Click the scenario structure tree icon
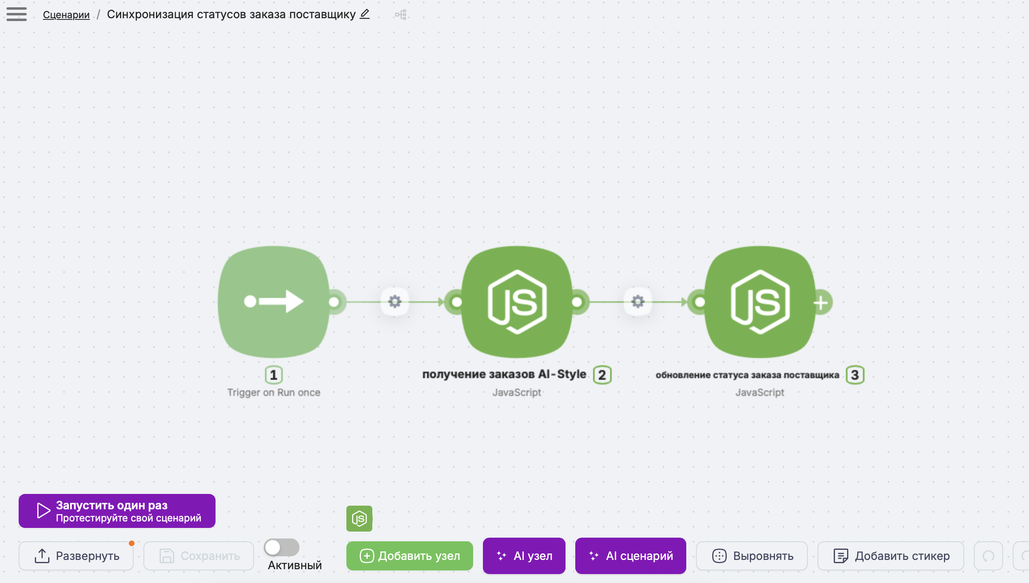 coord(401,15)
